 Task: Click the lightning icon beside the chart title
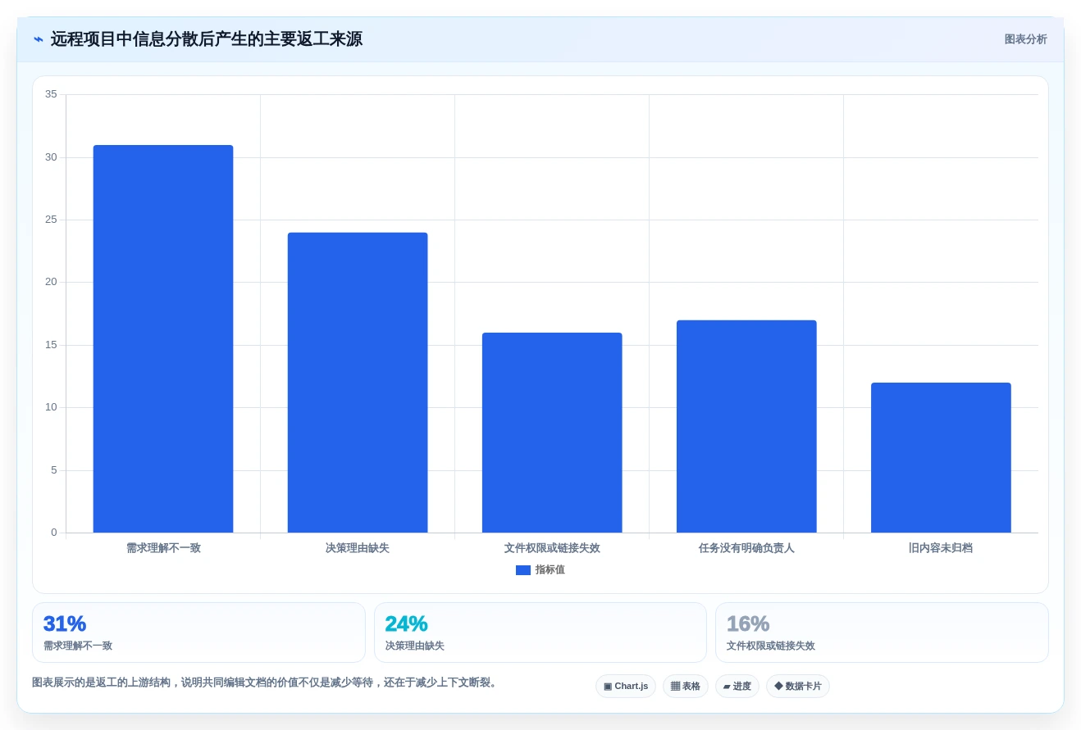[x=39, y=39]
